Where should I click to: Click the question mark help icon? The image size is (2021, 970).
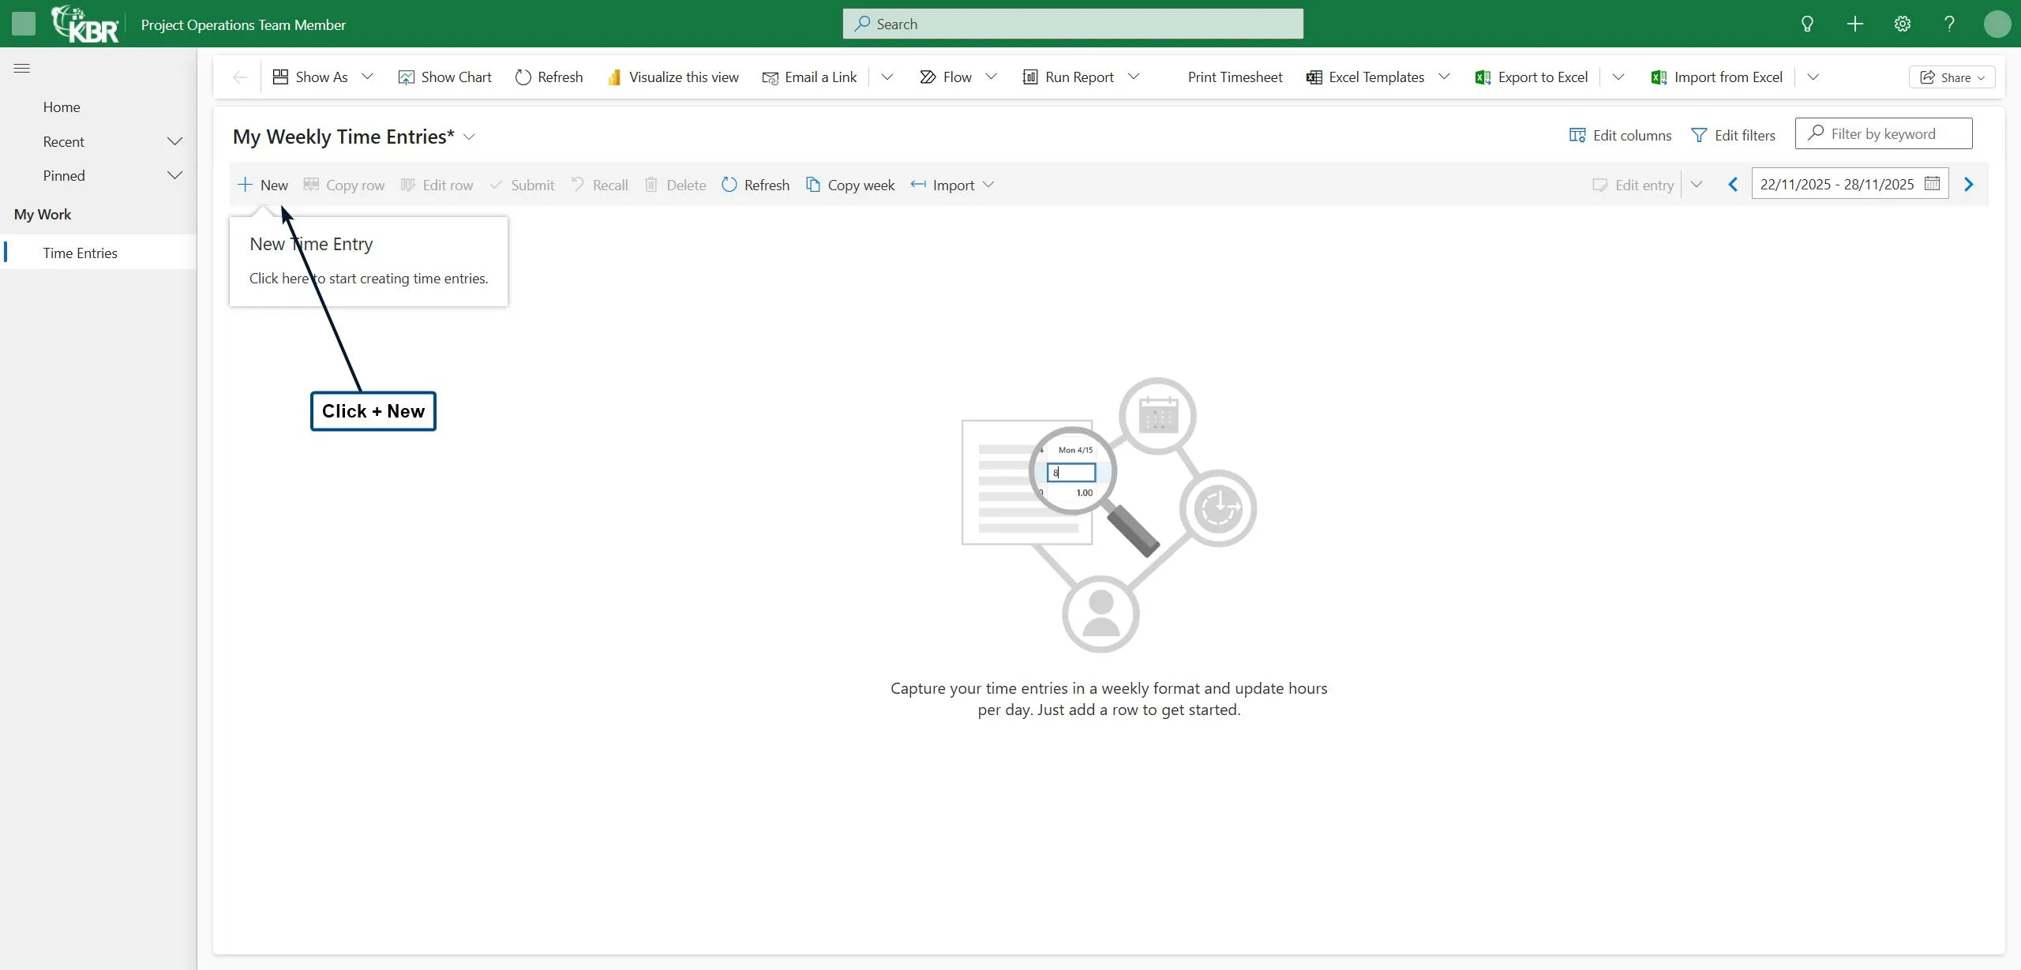(1949, 24)
